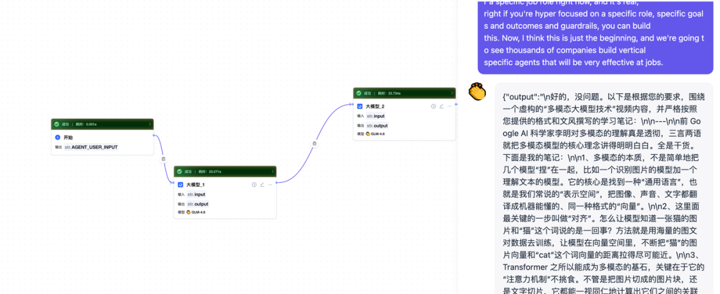This screenshot has height=294, width=720.
Task: Expand the 大模型_1 success status bar chevron
Action: pos(272,171)
